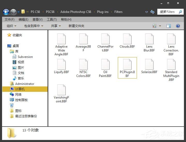The height and width of the screenshot is (142, 186).
Task: Open 音乐 library in sidebar
Action: (18, 78)
